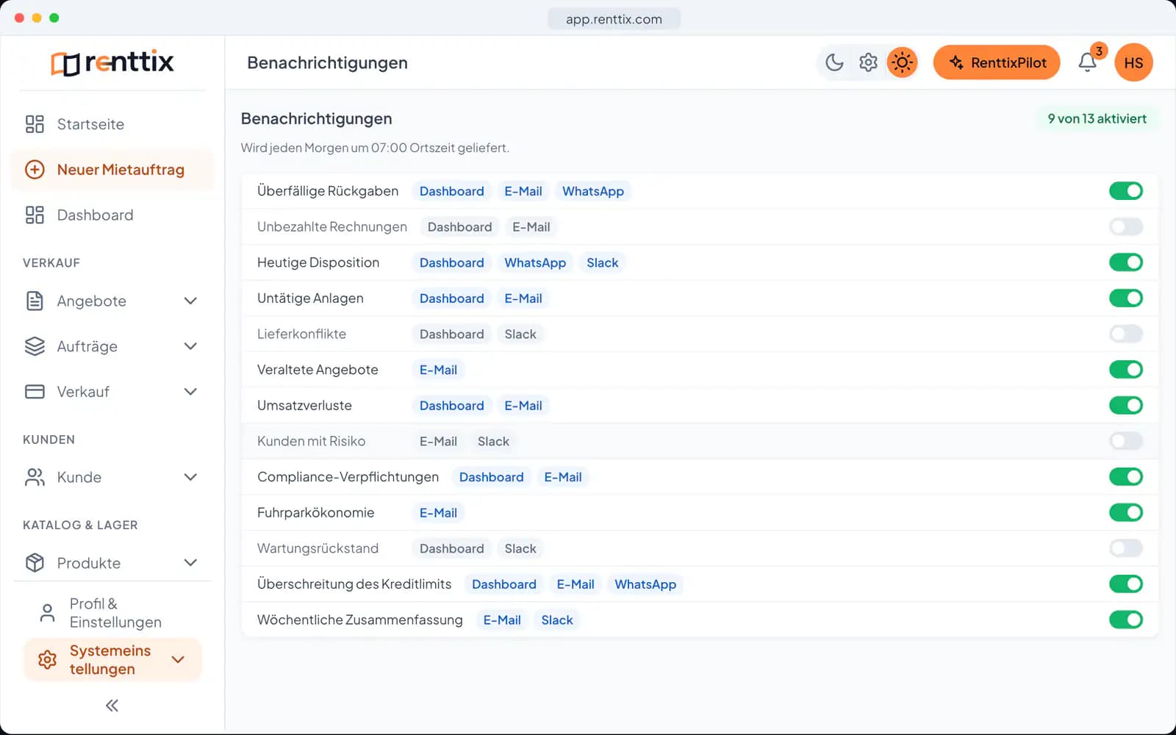Expand the Kunde submenu chevron

[190, 477]
